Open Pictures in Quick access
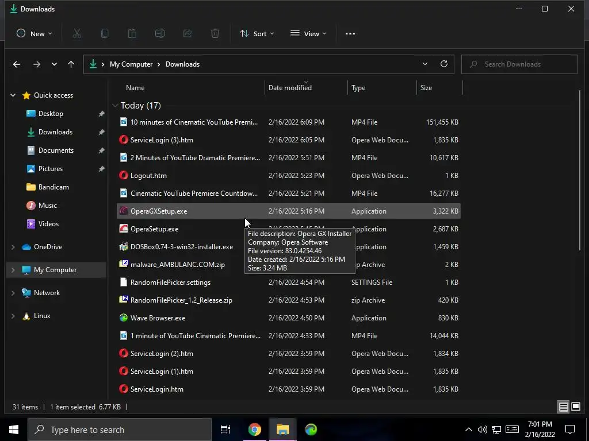Screen dimensions: 589x441 [51, 169]
